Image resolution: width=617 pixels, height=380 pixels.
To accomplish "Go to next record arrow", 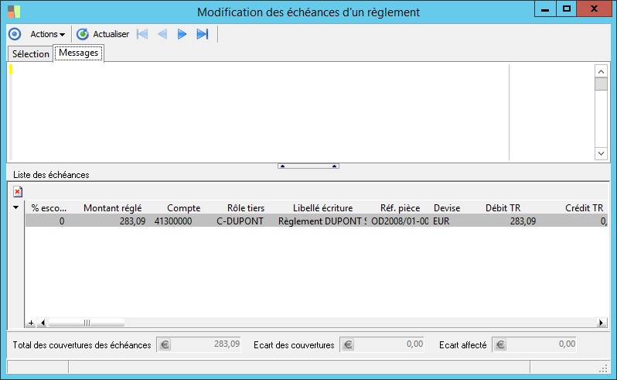I will point(182,34).
